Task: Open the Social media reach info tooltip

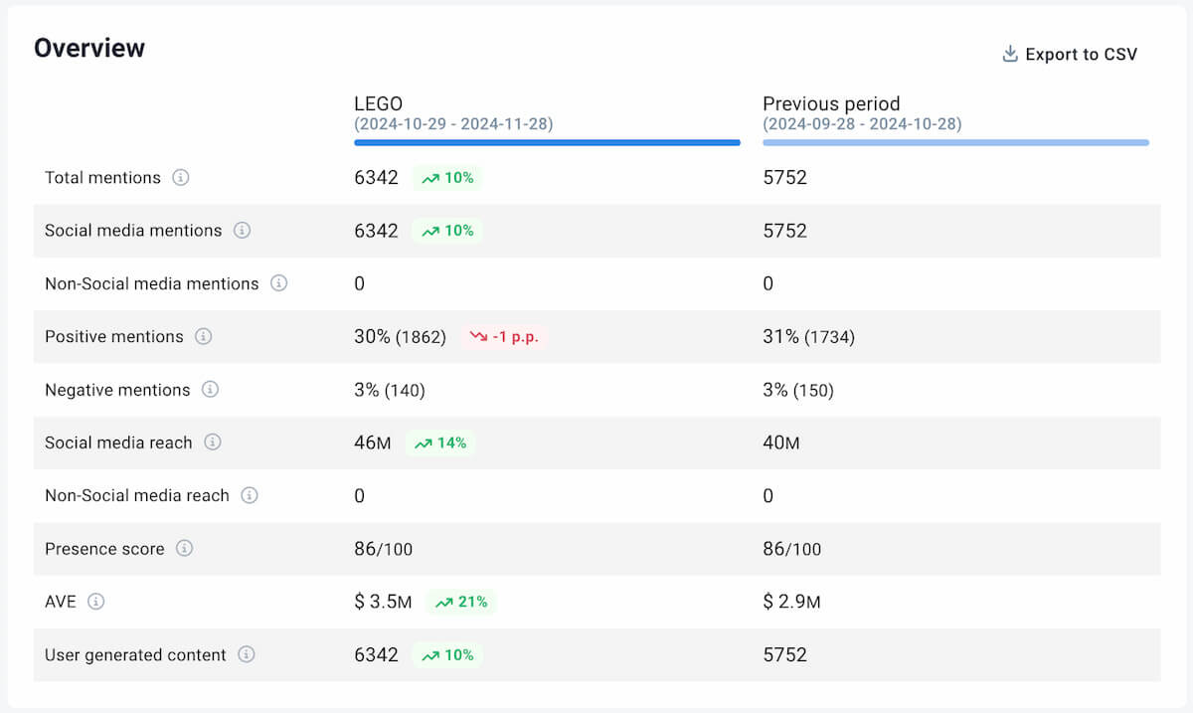Action: pos(212,443)
